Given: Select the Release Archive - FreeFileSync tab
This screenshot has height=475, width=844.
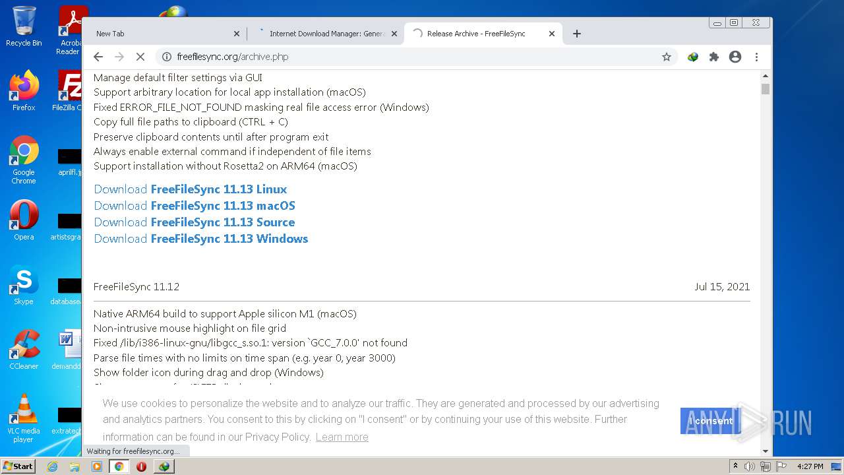Looking at the screenshot, I should tap(483, 34).
